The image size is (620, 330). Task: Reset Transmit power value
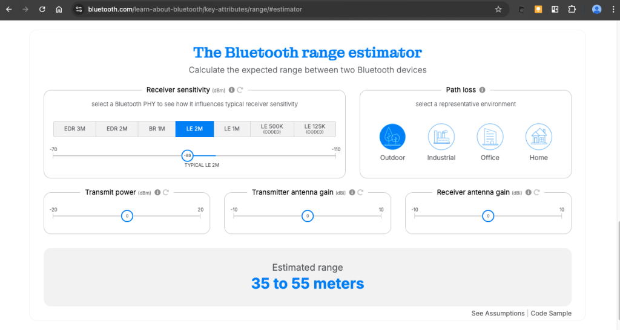(166, 192)
